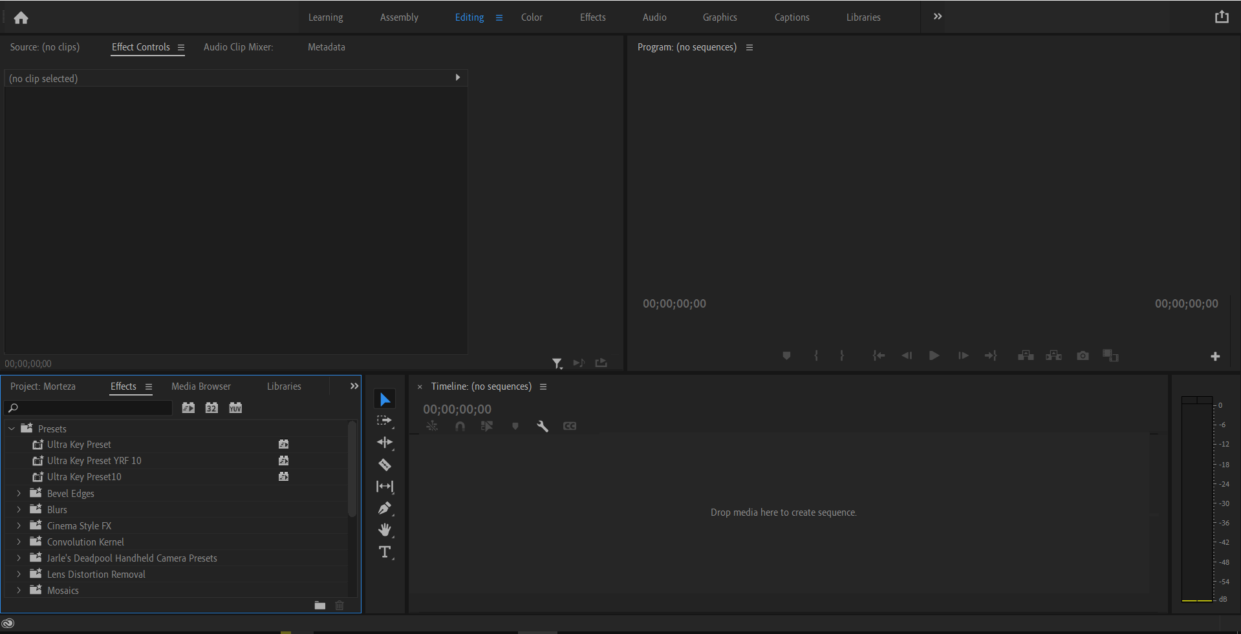Collapse the Presets folder
Screen dimensions: 1241x634
(x=12, y=429)
